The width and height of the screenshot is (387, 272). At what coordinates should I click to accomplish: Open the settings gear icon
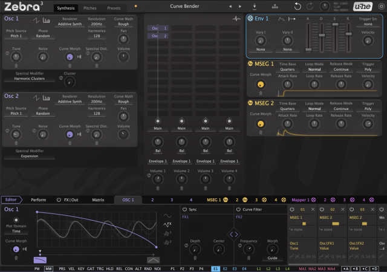[382, 7]
